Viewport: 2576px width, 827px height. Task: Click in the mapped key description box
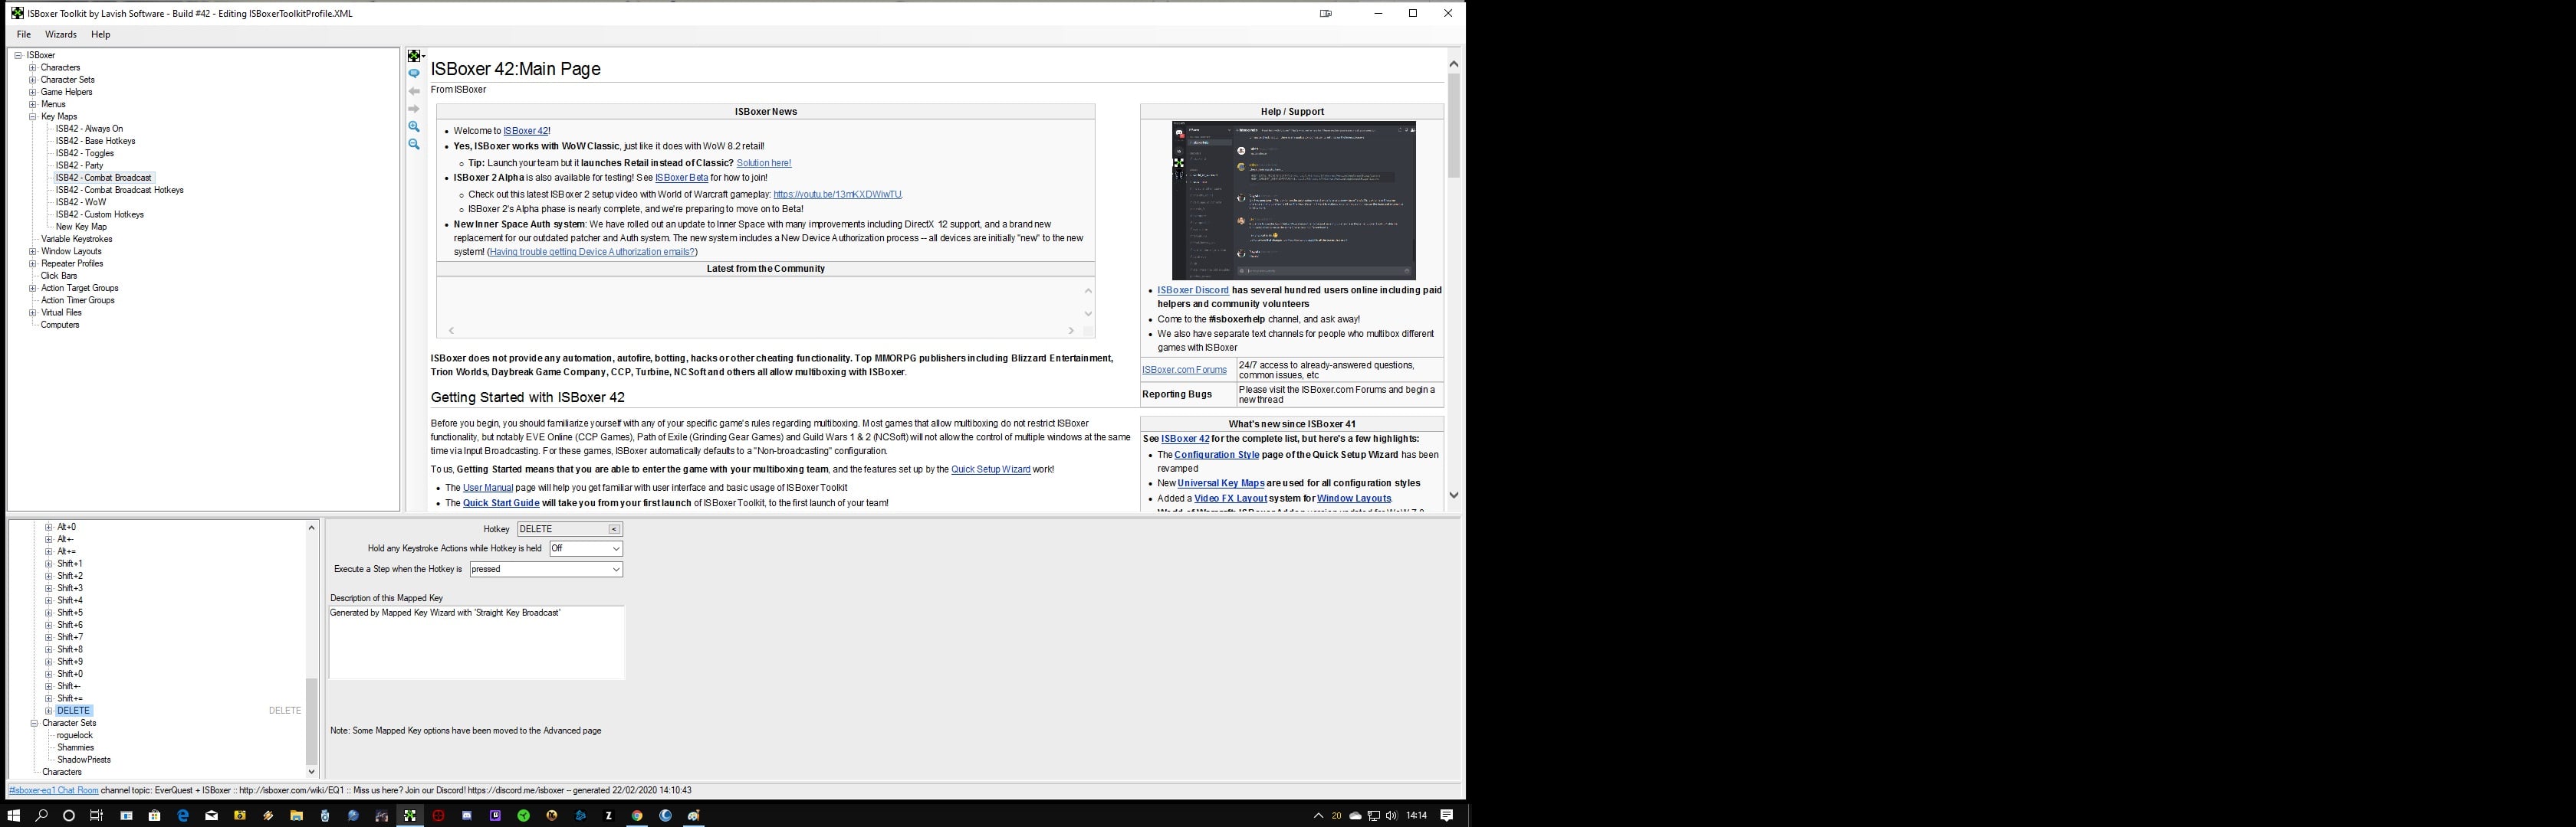coord(477,643)
